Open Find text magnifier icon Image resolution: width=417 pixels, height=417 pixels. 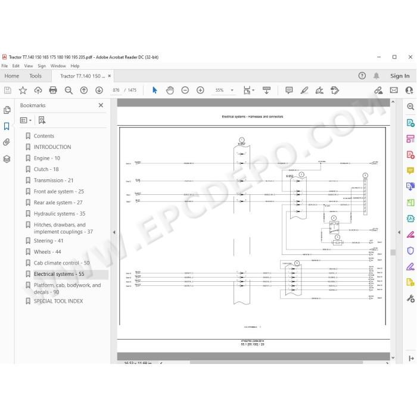[x=69, y=91]
